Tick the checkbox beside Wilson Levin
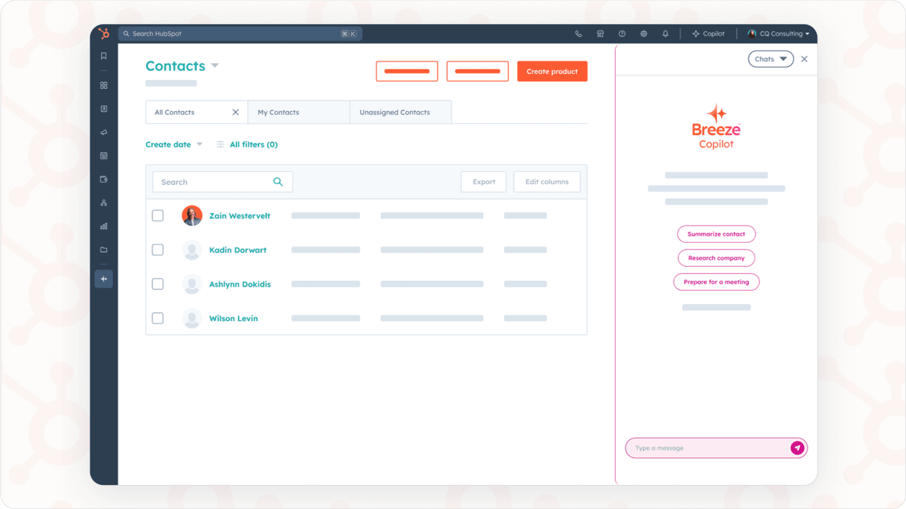The image size is (906, 509). point(157,318)
